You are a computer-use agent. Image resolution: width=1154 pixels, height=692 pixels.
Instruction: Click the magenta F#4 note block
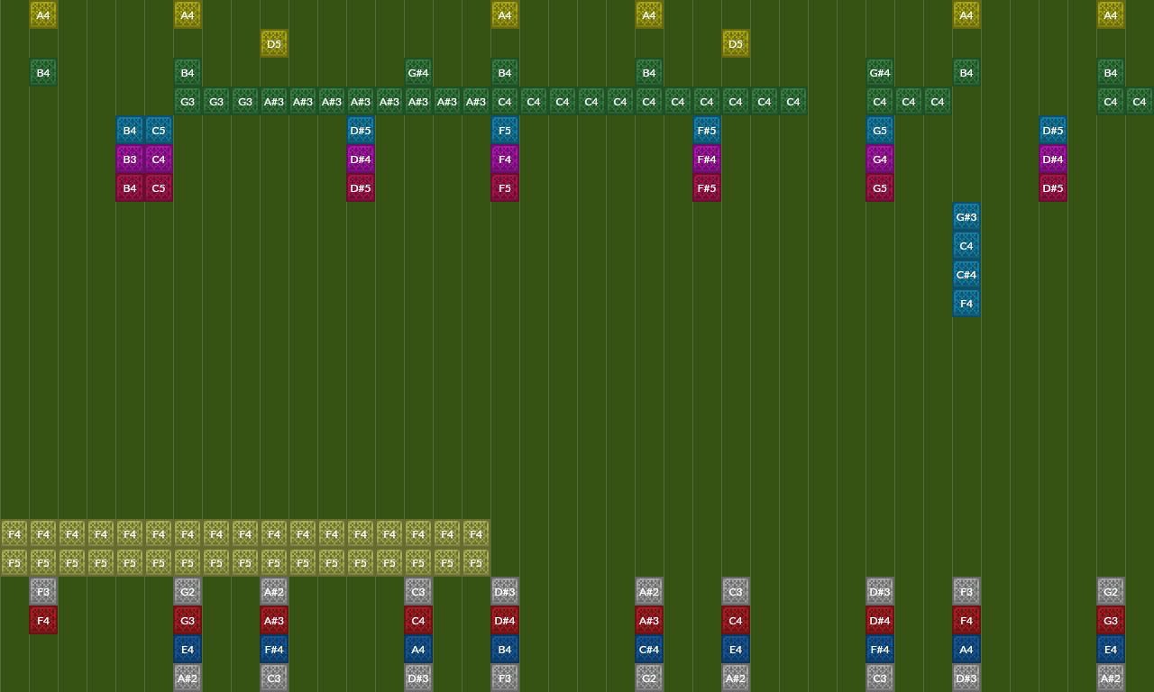coord(707,159)
